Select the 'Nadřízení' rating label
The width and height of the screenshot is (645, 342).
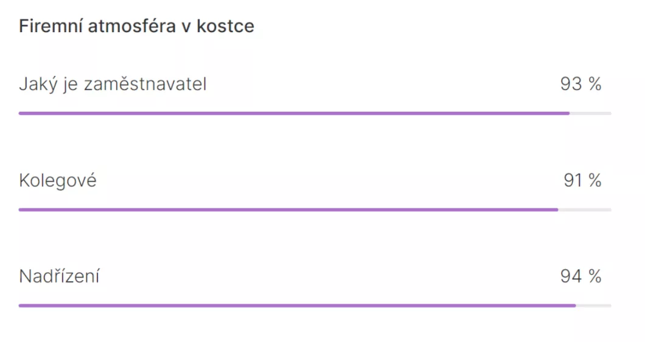pos(59,276)
